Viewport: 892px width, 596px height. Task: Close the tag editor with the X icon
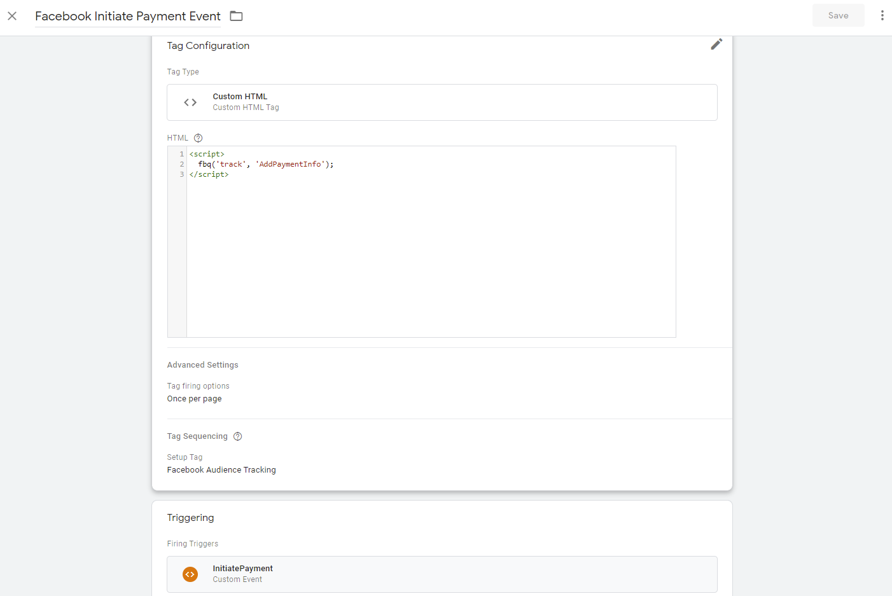12,16
